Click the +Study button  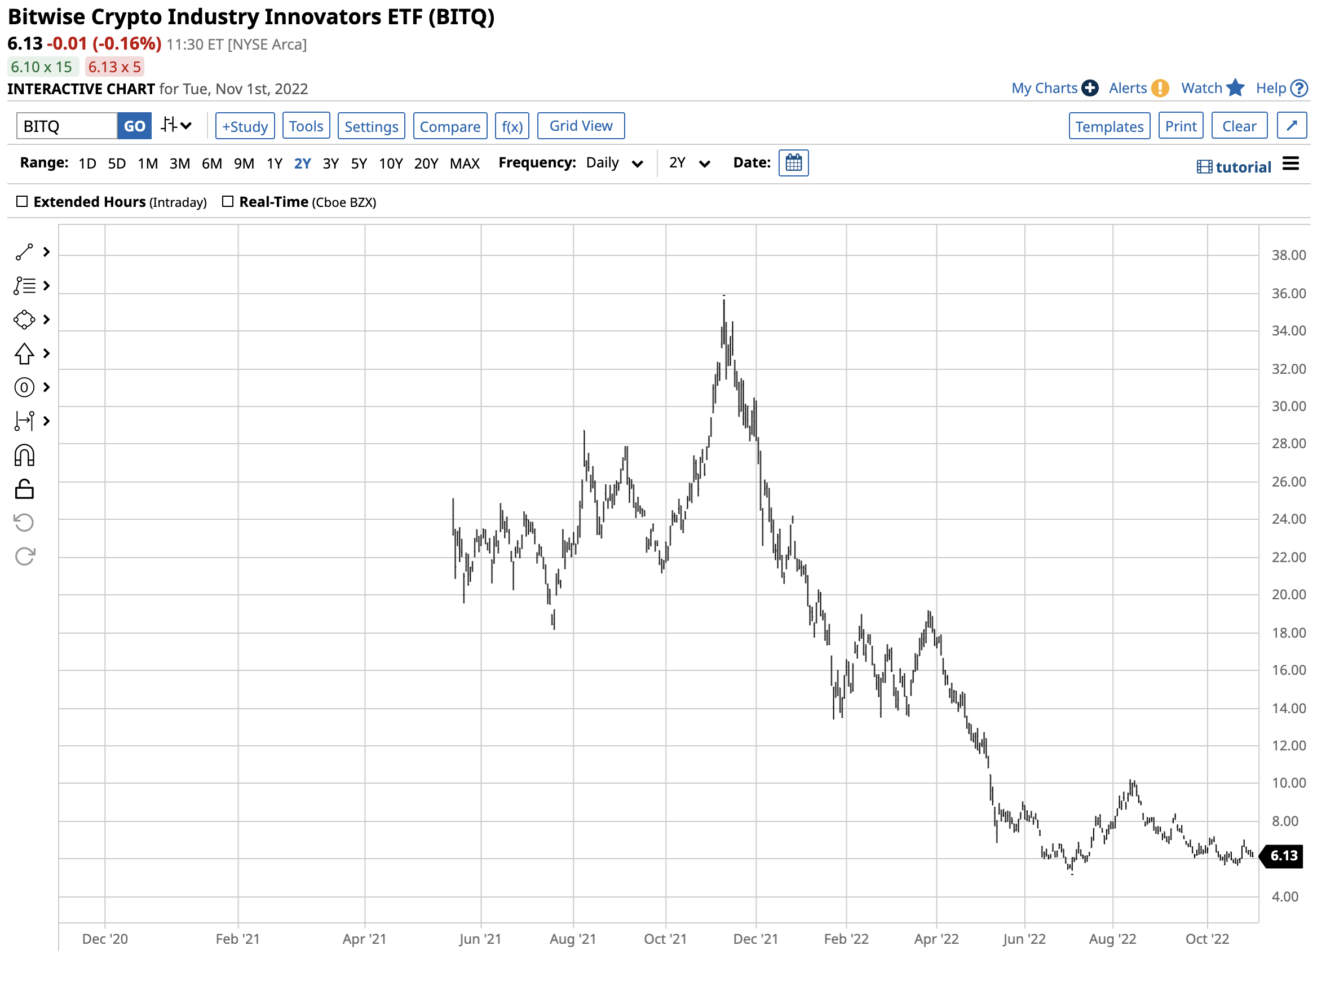[245, 126]
